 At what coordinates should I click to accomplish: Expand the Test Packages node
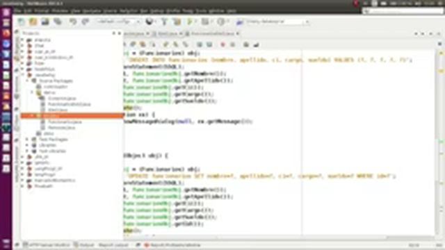[27, 139]
